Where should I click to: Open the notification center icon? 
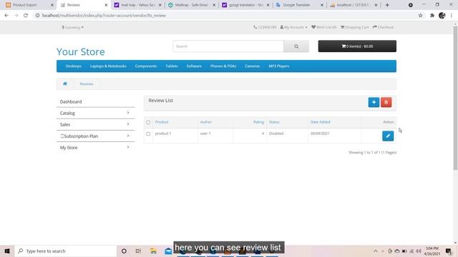[x=449, y=251]
